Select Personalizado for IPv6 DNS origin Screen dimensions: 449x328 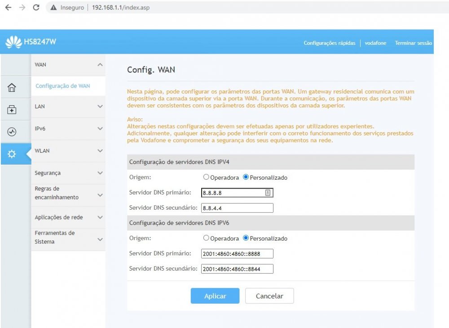point(246,238)
